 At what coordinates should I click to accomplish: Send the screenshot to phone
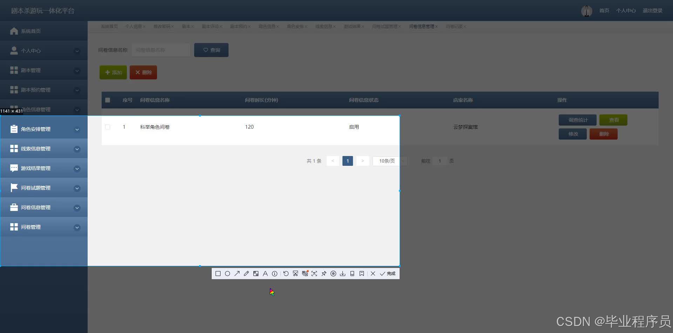pos(352,274)
